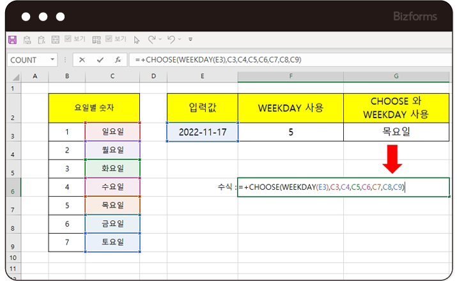Image resolution: width=457 pixels, height=281 pixels.
Task: Select the result cell 목요일 in column G
Action: click(396, 132)
